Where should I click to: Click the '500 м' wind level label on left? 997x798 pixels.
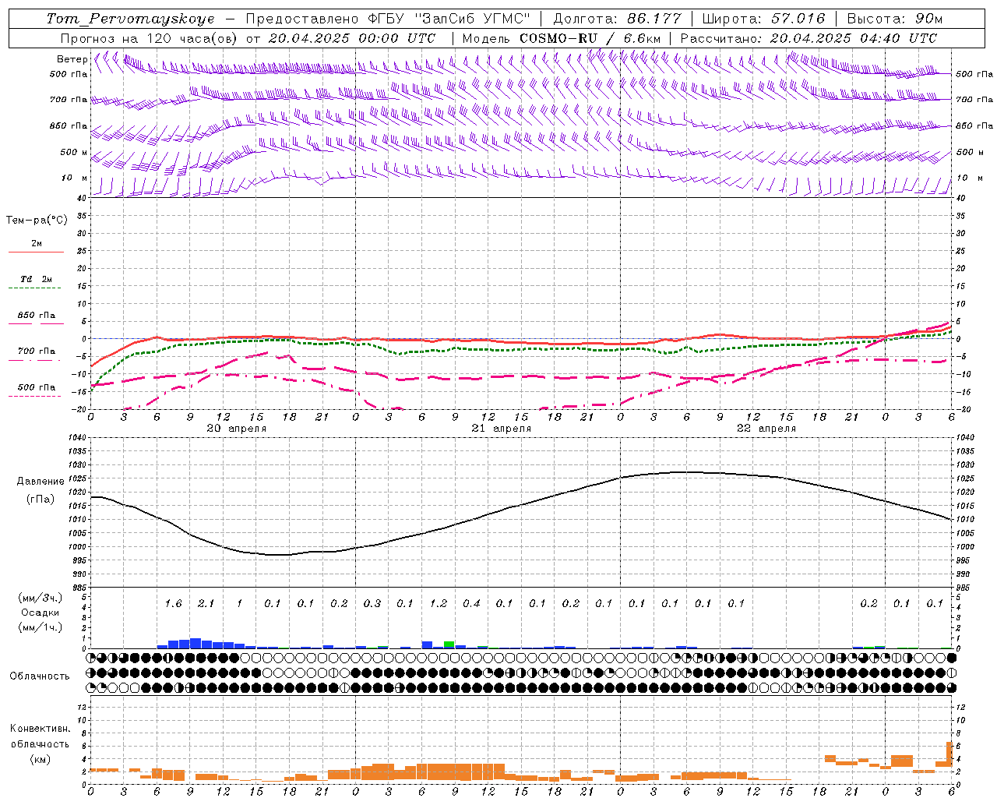click(x=75, y=152)
